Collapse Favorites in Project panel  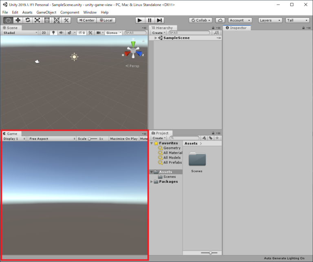[x=152, y=143]
